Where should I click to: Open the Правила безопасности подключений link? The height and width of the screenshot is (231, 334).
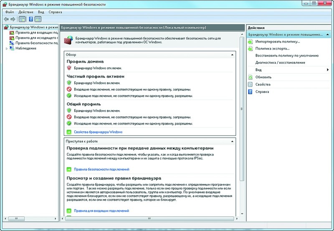click(101, 169)
